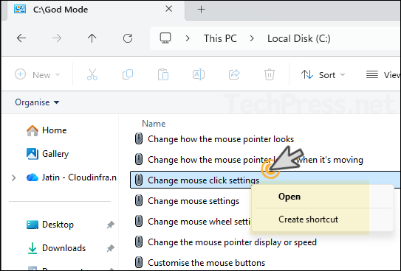Select "Change how the mouse pointer looks when it's moving"
Image resolution: width=401 pixels, height=271 pixels.
point(256,160)
